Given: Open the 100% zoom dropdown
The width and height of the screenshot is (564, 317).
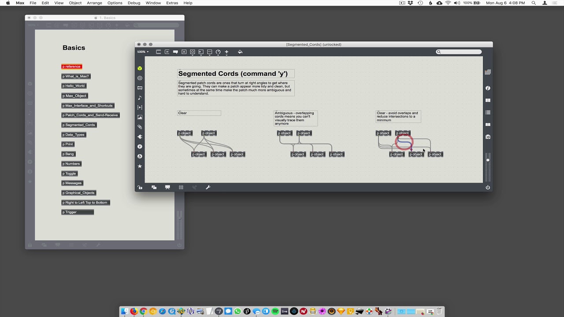Looking at the screenshot, I should tap(143, 52).
